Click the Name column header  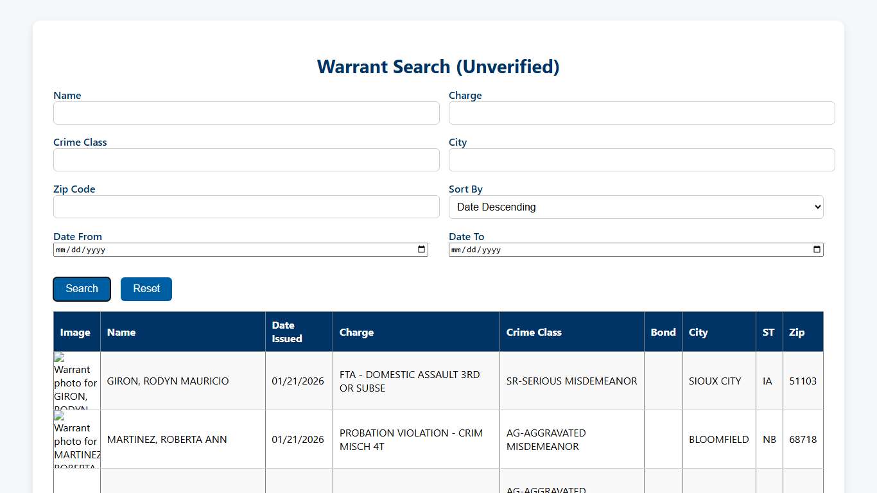pos(121,332)
